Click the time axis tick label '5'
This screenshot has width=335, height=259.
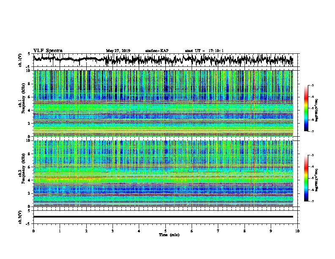pyautogui.click(x=165, y=231)
